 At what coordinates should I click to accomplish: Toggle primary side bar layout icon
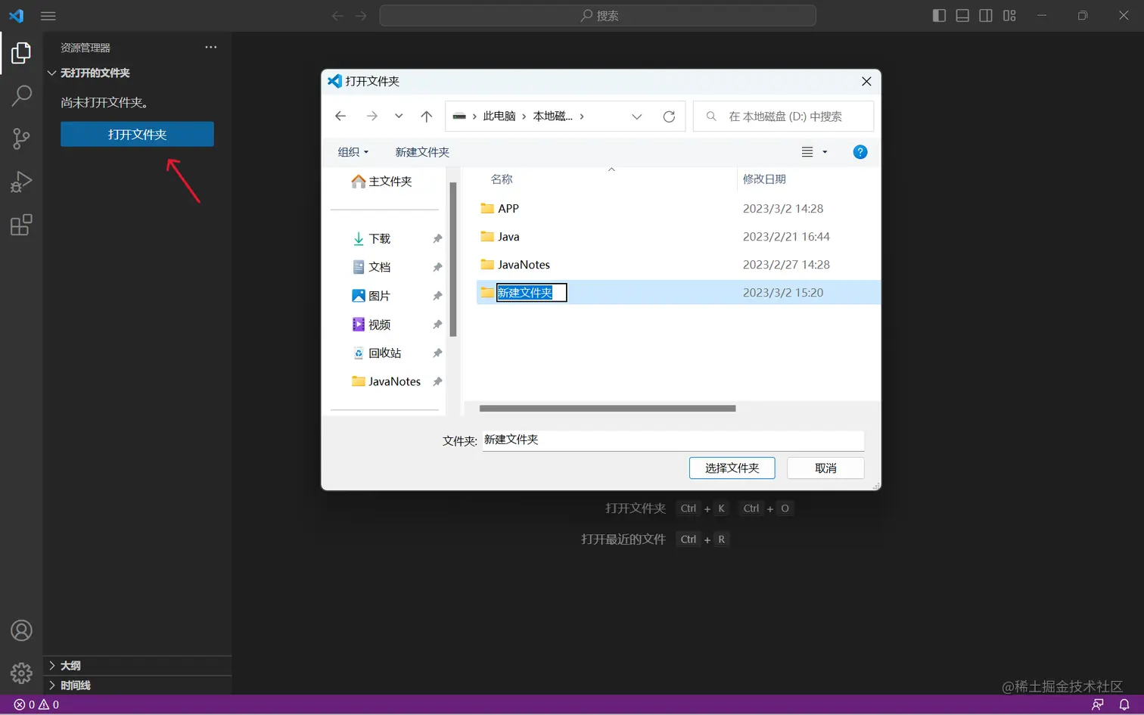(939, 16)
